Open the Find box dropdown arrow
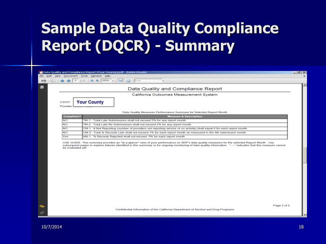This screenshot has width=326, height=244. (x=163, y=81)
